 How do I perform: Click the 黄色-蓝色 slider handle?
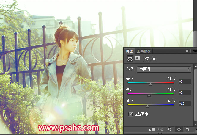148,106
